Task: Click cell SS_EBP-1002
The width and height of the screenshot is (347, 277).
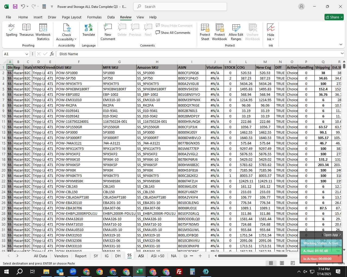Action: tap(157, 94)
